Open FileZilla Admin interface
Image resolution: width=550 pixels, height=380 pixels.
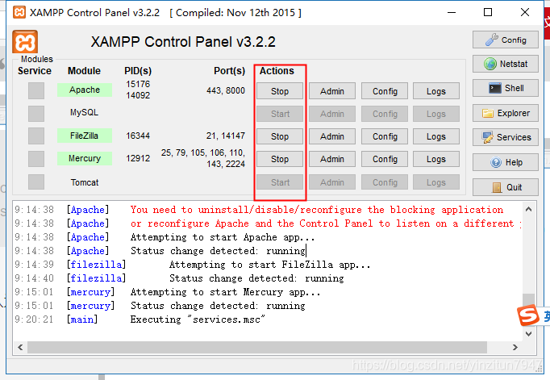tap(331, 136)
